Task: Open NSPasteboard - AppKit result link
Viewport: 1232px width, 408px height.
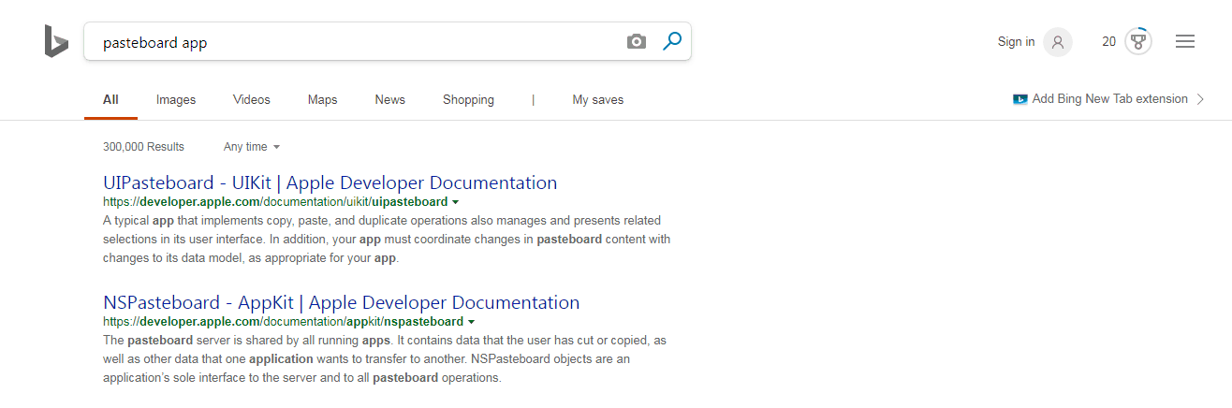Action: (x=341, y=302)
